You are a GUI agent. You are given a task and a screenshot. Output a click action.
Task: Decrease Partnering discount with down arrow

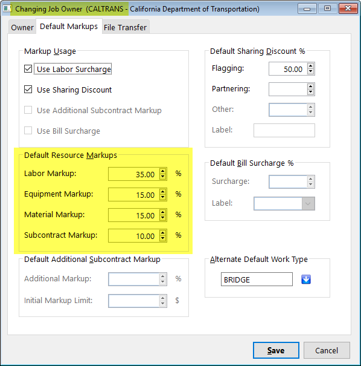click(310, 92)
